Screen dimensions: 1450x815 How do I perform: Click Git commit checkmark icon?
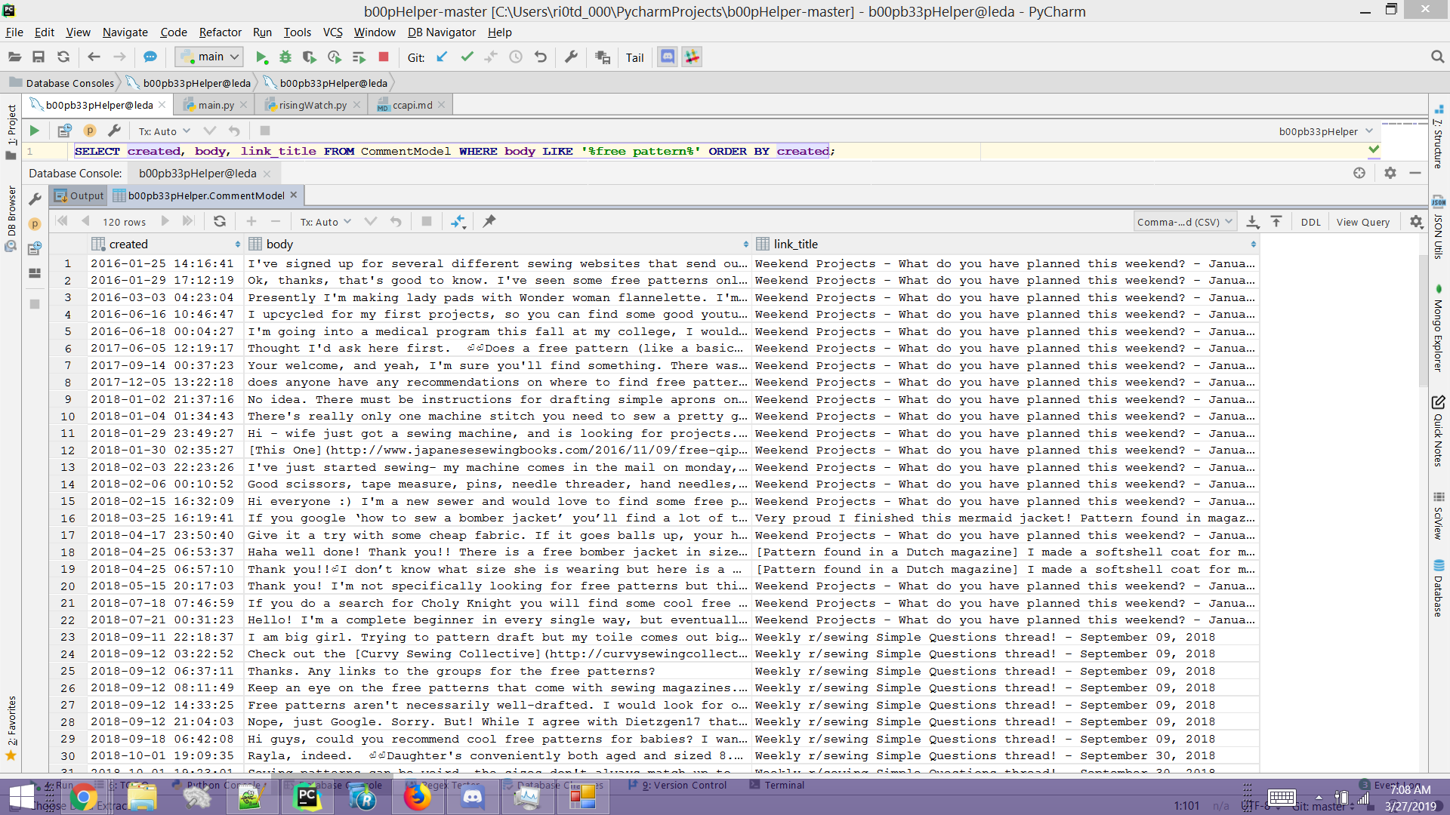click(x=467, y=57)
